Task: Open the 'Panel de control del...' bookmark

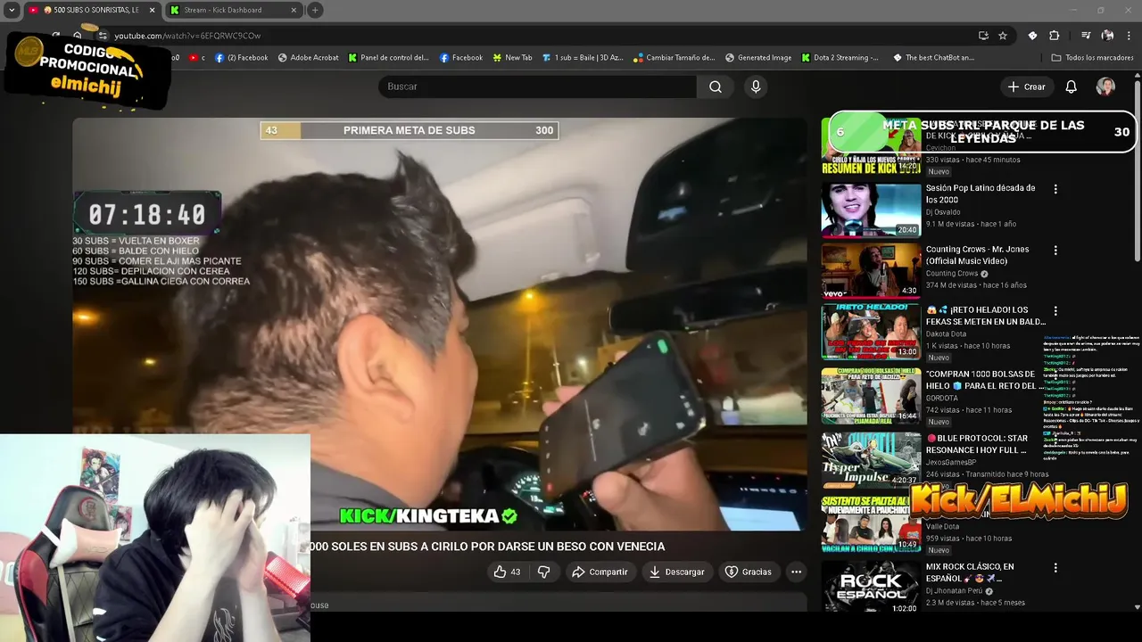Action: (388, 58)
